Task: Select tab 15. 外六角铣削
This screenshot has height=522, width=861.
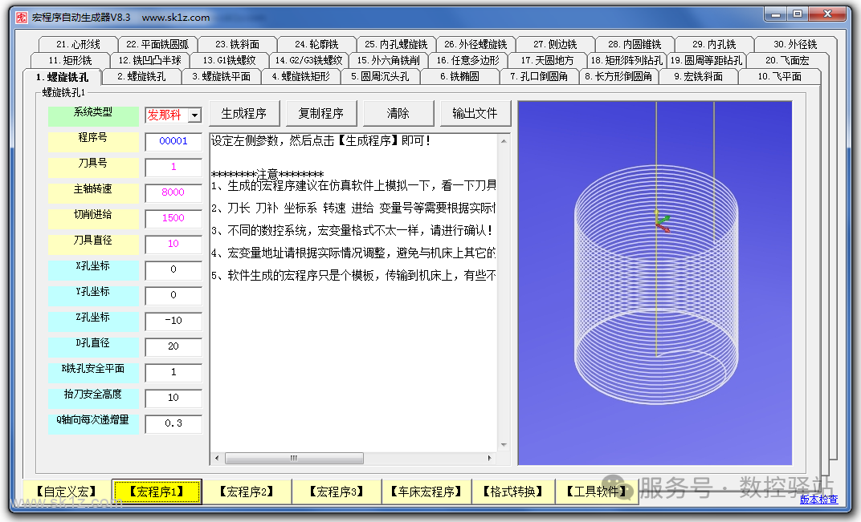Action: pos(389,60)
